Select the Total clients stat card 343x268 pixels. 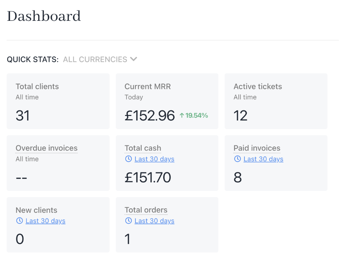point(58,101)
